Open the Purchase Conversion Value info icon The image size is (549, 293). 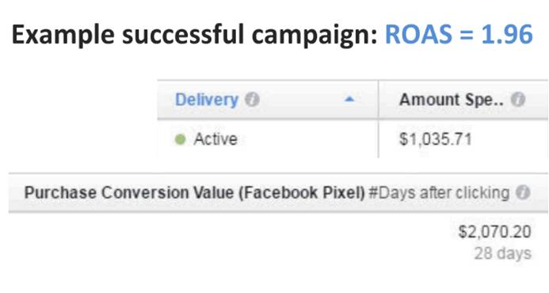tap(523, 193)
